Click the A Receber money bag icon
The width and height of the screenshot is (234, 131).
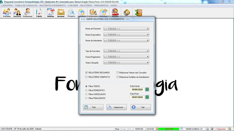tap(93, 12)
